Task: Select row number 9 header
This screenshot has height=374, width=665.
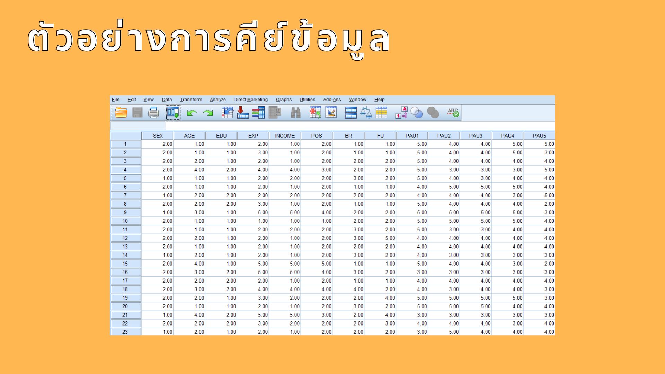Action: (x=125, y=212)
